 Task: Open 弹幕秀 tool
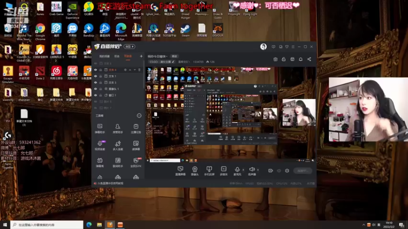[x=99, y=162]
